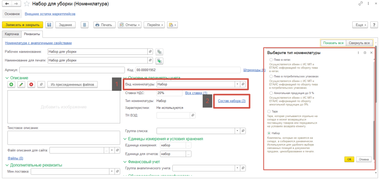Click the red delete image icon
This screenshot has width=381, height=180.
coord(31,84)
